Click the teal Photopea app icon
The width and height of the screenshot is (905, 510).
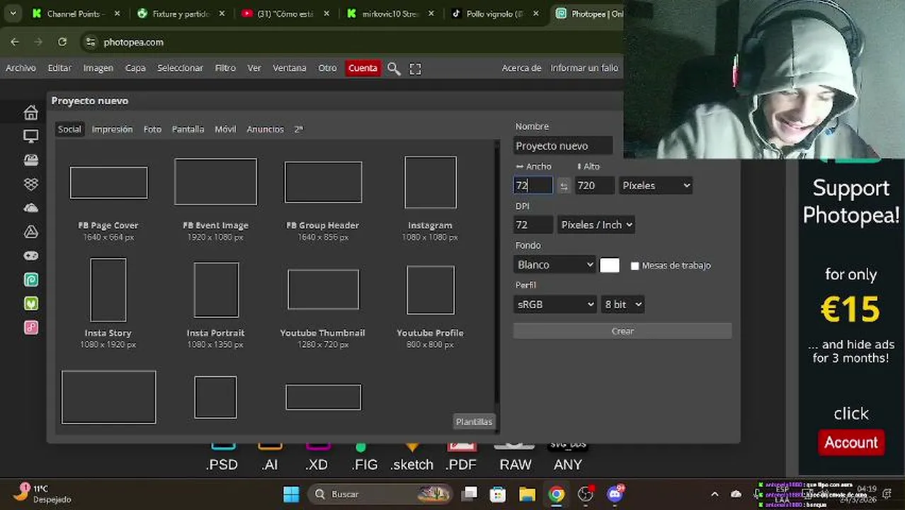(x=30, y=280)
